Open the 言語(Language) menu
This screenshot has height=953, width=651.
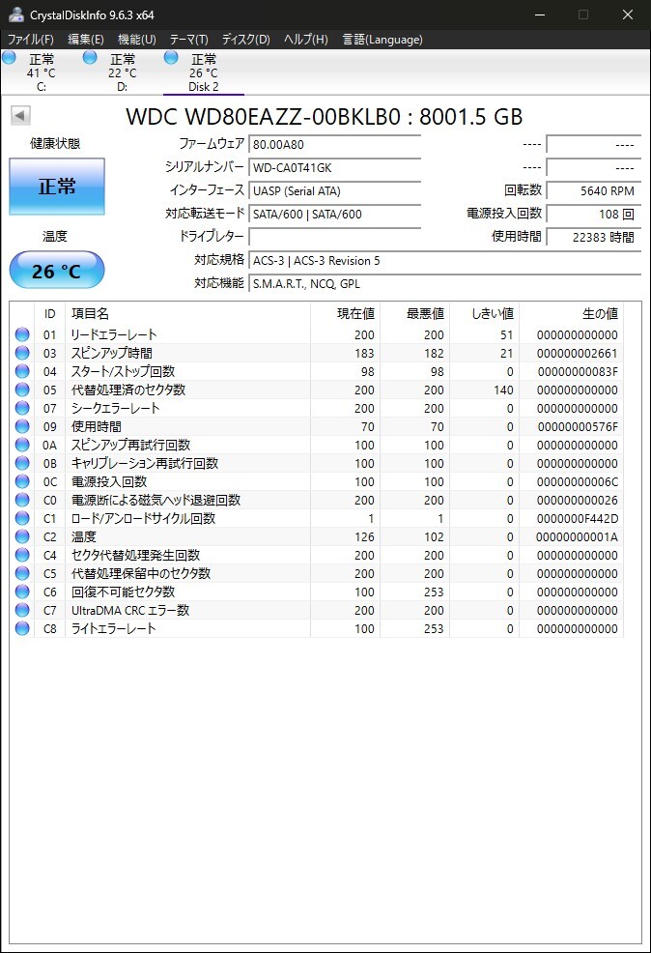point(382,40)
